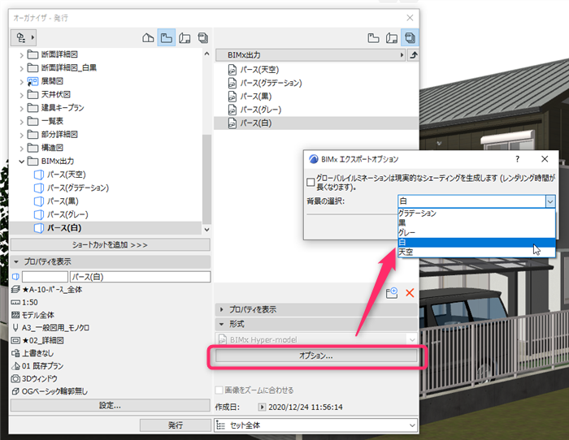The image size is (569, 440).
Task: Click the 発行 publish button
Action: (x=176, y=425)
